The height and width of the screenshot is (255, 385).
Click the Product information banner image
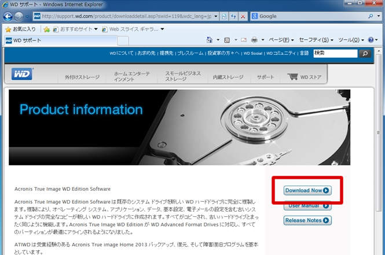pyautogui.click(x=179, y=127)
